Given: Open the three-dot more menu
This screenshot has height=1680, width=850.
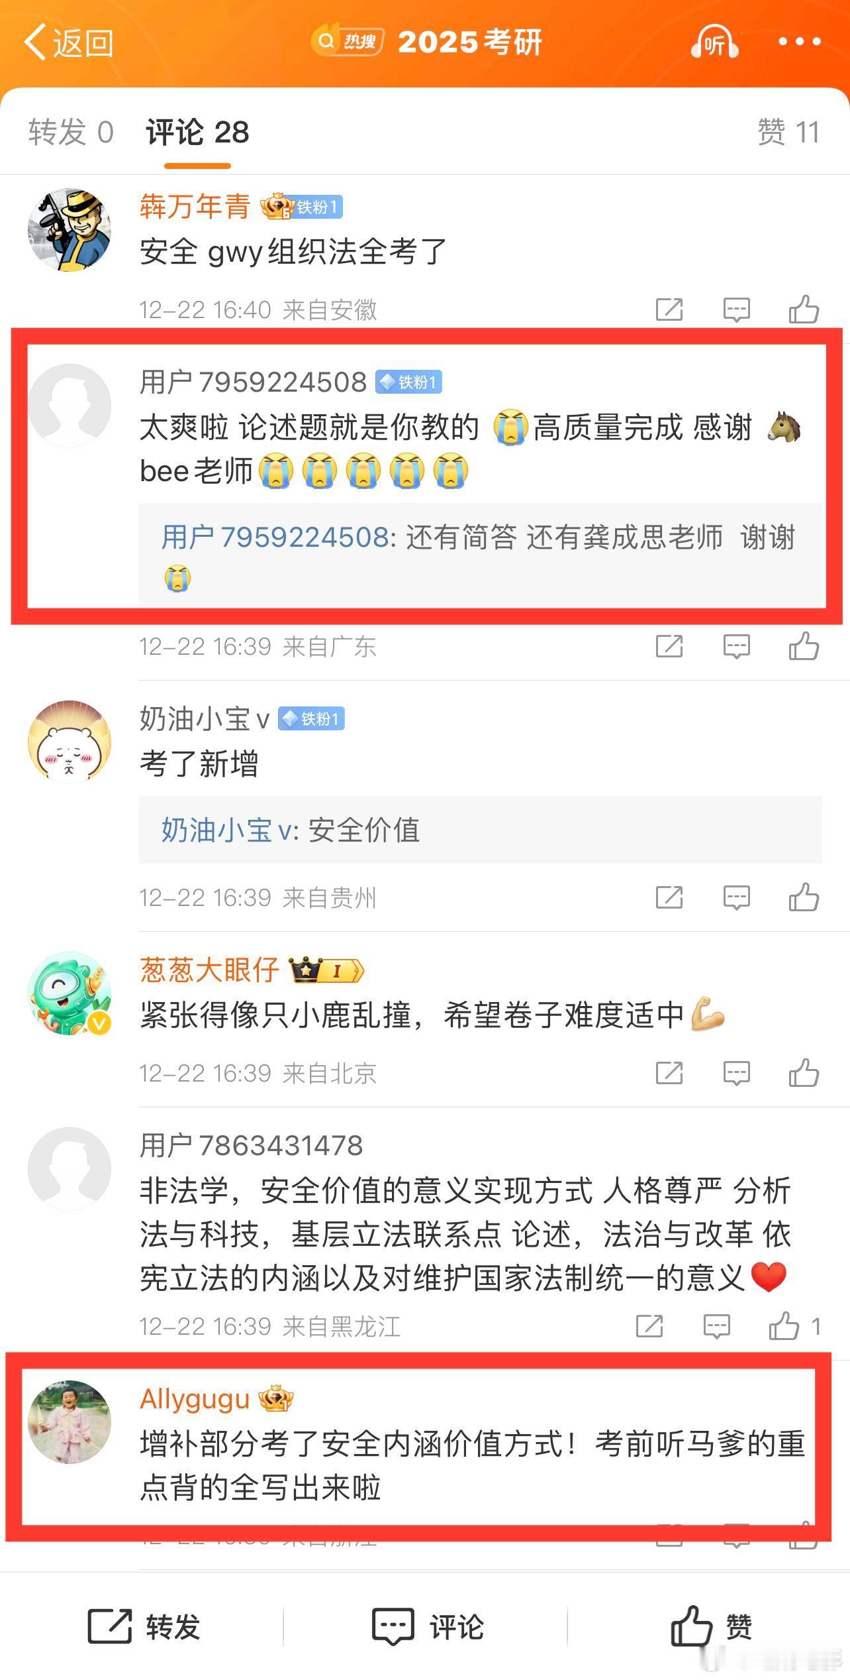Looking at the screenshot, I should coord(800,42).
